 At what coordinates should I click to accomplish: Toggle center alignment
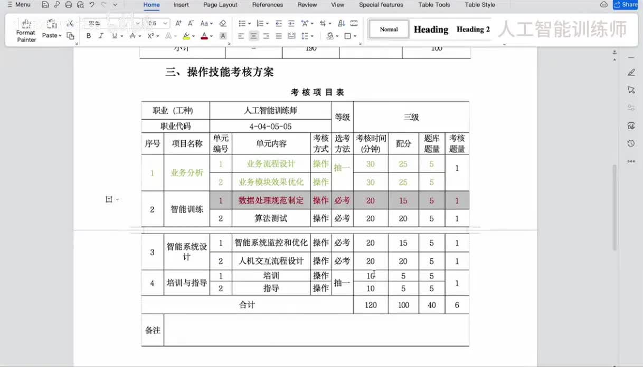[x=253, y=36]
